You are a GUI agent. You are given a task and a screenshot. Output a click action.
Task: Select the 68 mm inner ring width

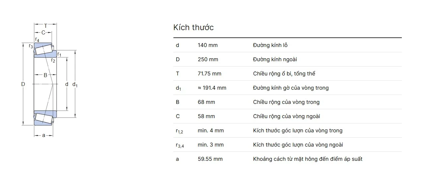tap(206, 102)
